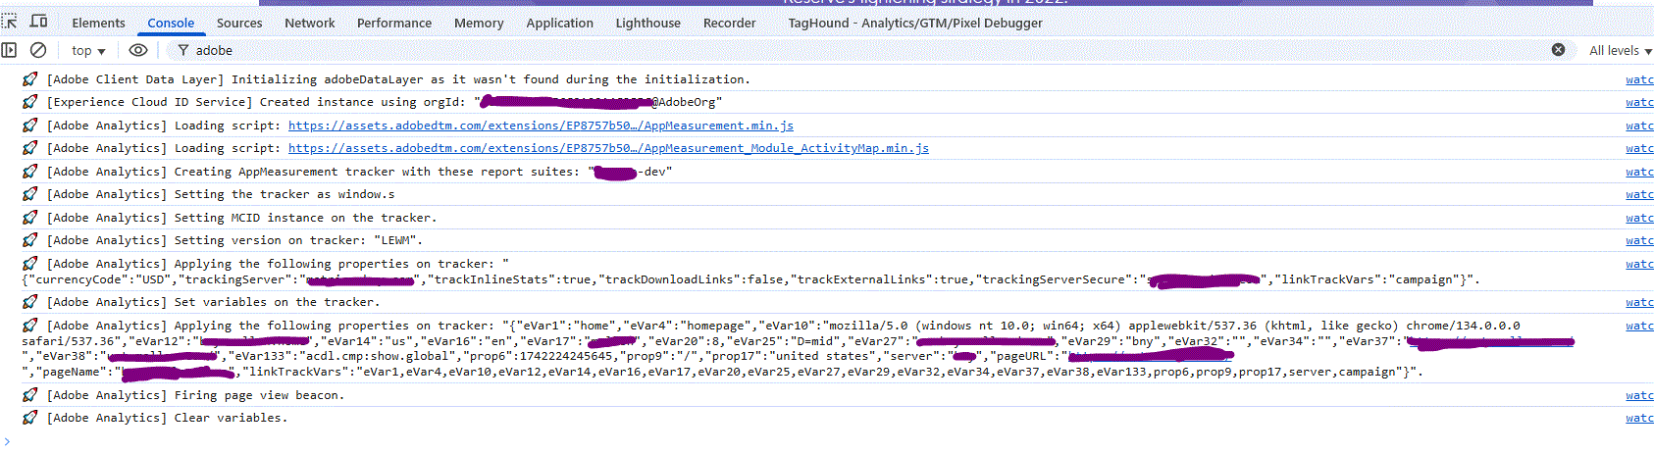Switch to the Application tab
1654x454 pixels.
pos(559,23)
